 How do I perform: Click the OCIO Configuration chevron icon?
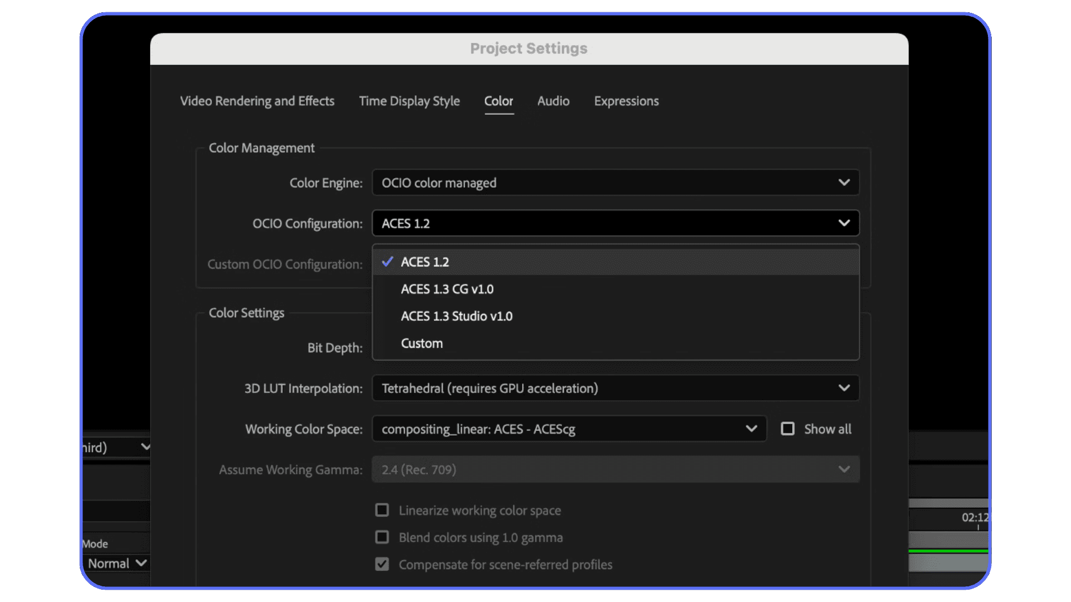coord(843,223)
